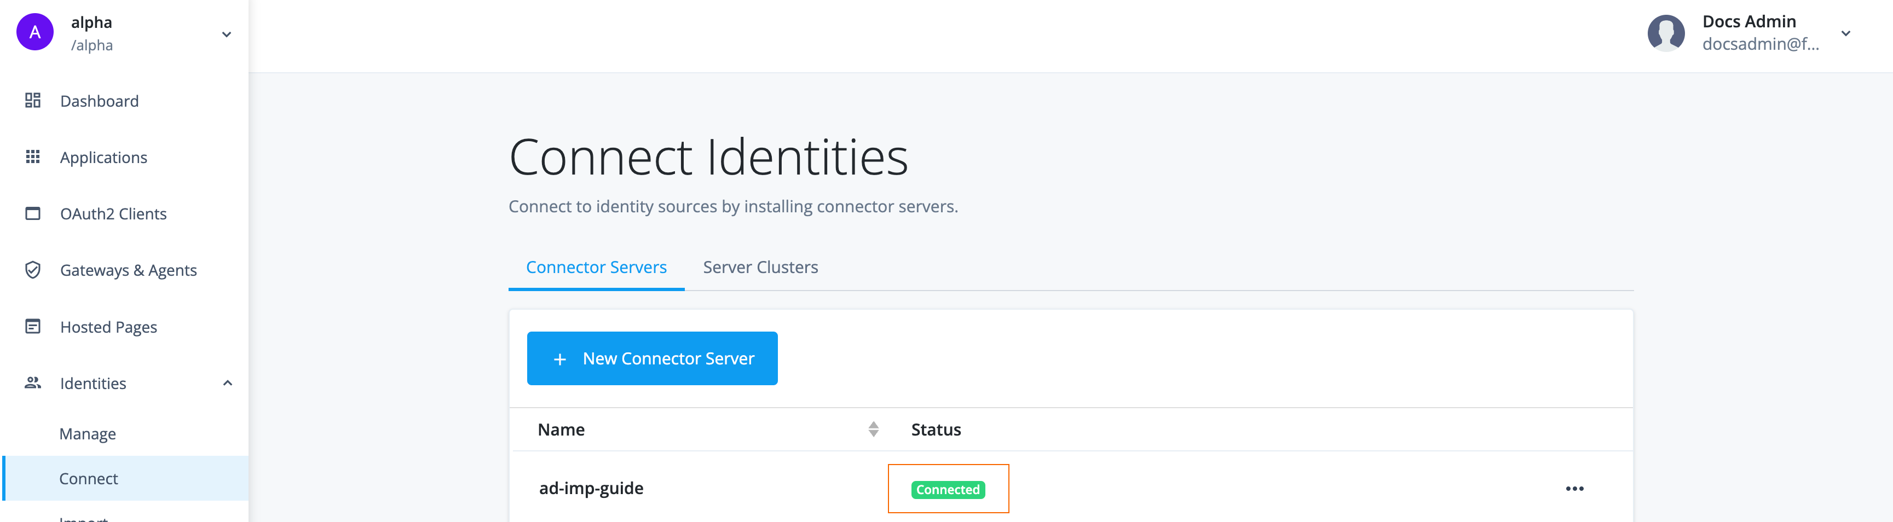This screenshot has height=522, width=1893.
Task: Open the Dashboard via its grid icon
Action: [x=33, y=101]
